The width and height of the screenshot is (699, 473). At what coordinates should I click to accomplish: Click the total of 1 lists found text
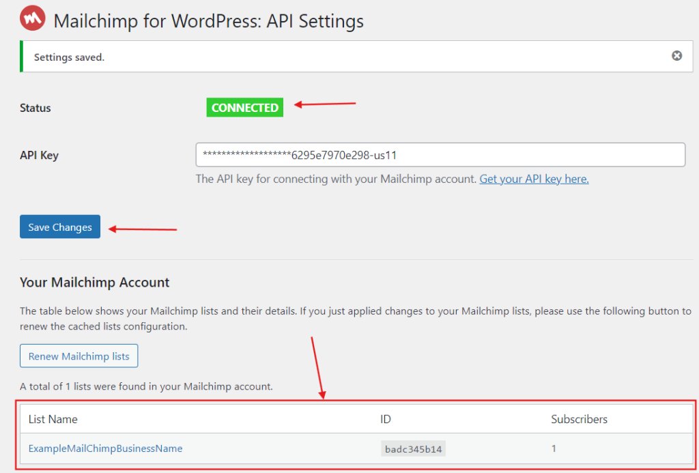146,386
